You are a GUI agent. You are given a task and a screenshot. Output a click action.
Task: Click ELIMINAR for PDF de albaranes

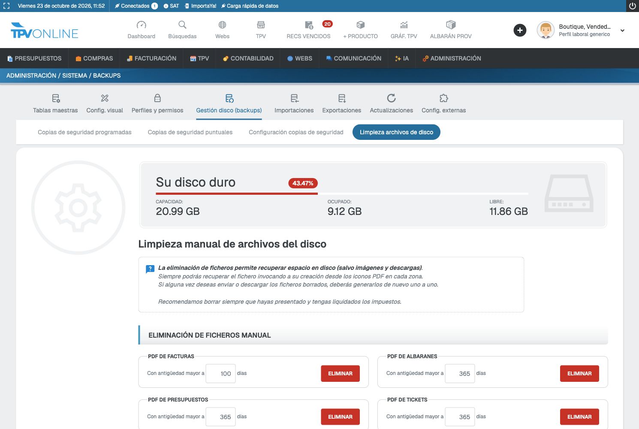[x=579, y=374]
